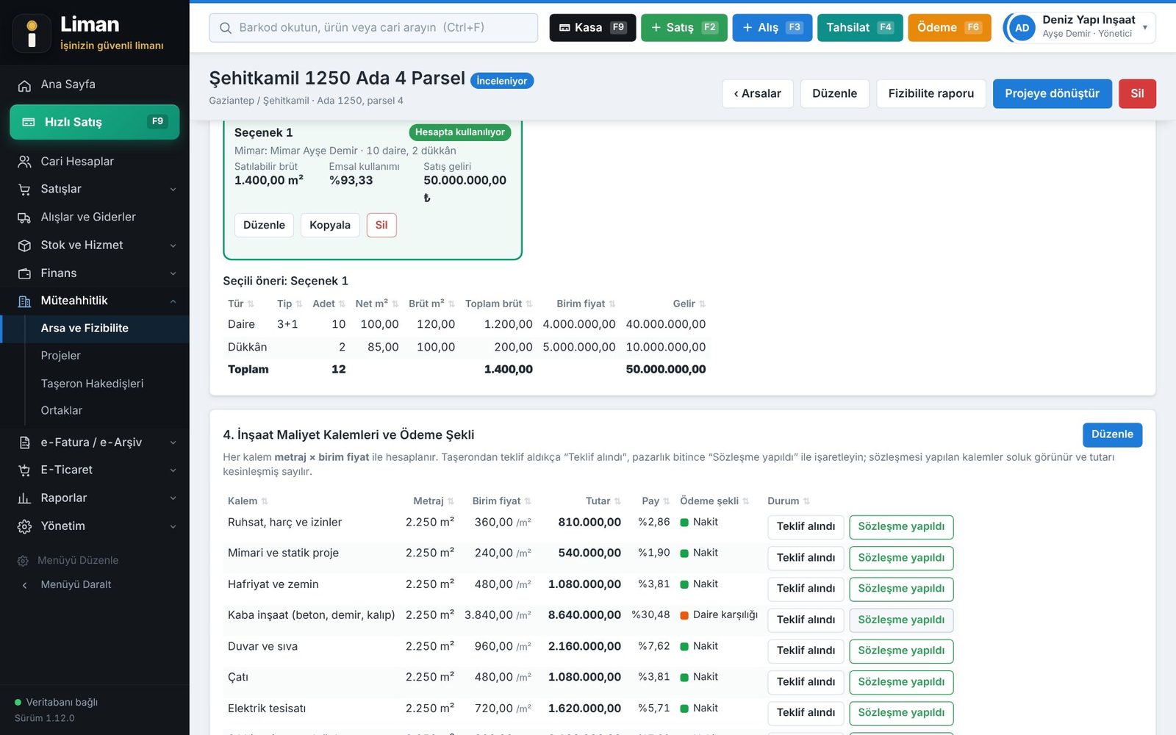Click the Alışlar ve Giderler truck icon
The height and width of the screenshot is (735, 1176).
pos(24,218)
